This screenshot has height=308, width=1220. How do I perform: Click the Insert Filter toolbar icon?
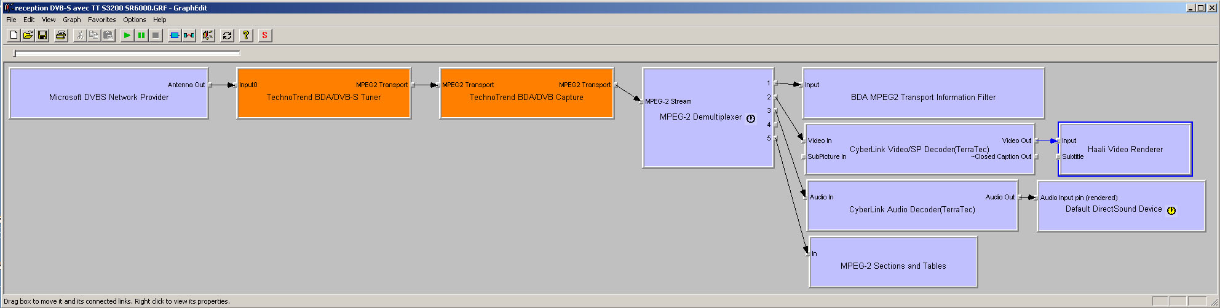point(175,36)
